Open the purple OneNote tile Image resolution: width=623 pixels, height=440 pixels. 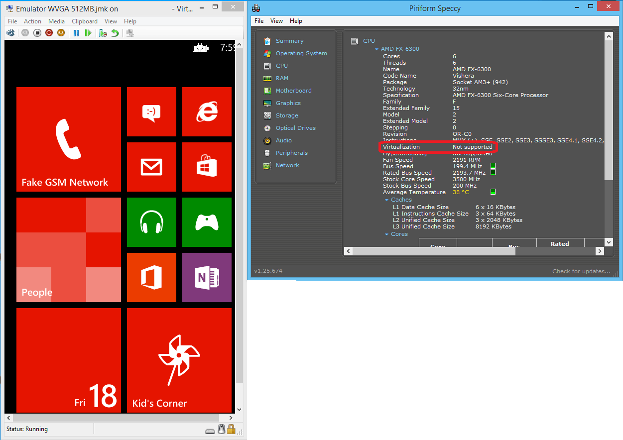[207, 277]
